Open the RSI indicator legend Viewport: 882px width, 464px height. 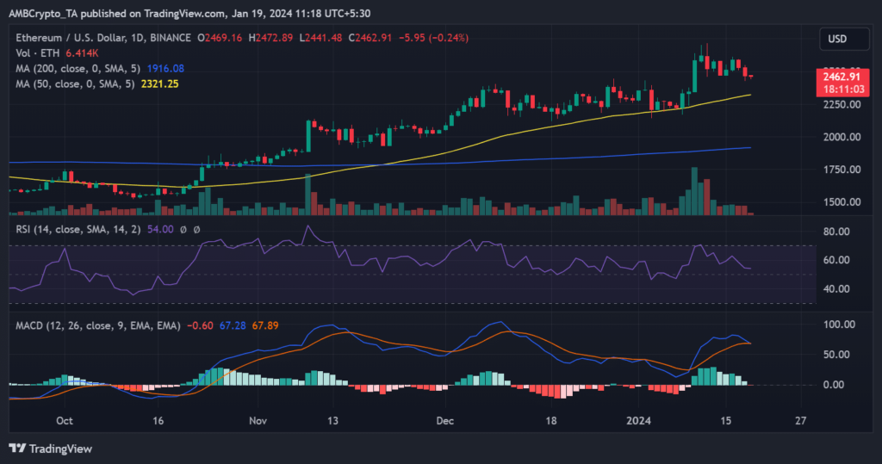point(78,229)
